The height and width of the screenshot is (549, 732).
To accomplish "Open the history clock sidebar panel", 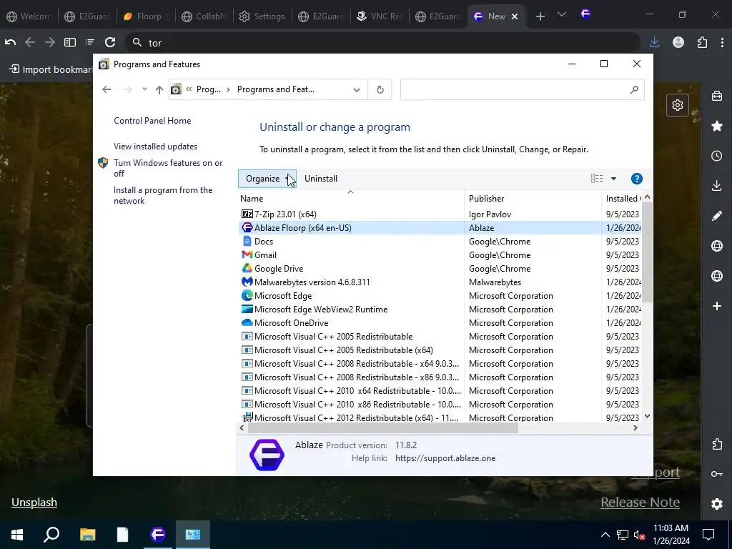I will [x=717, y=156].
